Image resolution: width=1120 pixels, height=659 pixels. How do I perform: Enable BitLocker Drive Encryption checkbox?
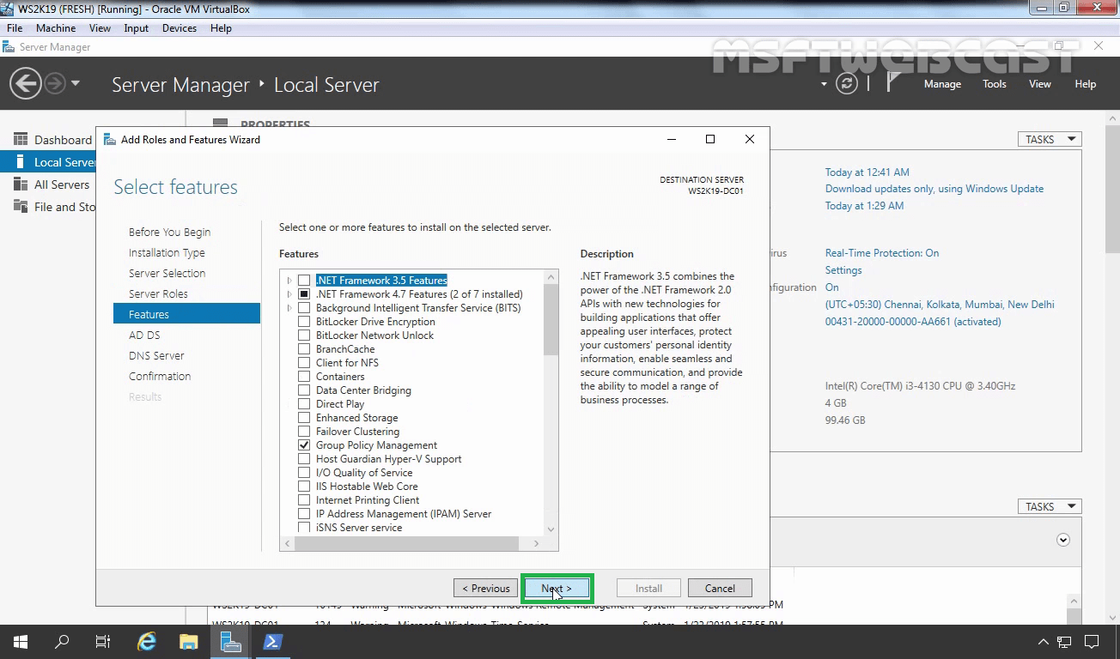coord(304,322)
